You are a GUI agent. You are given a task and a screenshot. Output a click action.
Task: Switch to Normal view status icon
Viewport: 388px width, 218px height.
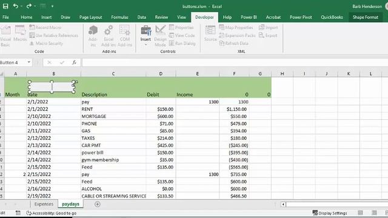click(360, 213)
